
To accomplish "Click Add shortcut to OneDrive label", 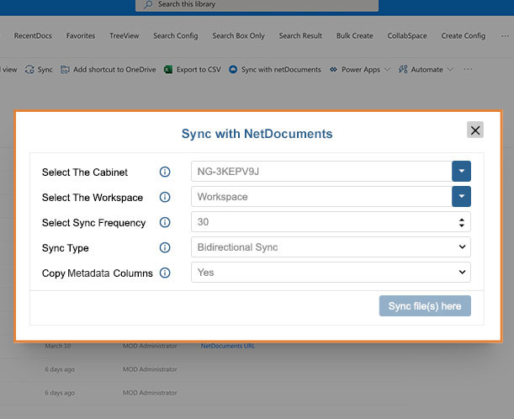I will point(114,70).
